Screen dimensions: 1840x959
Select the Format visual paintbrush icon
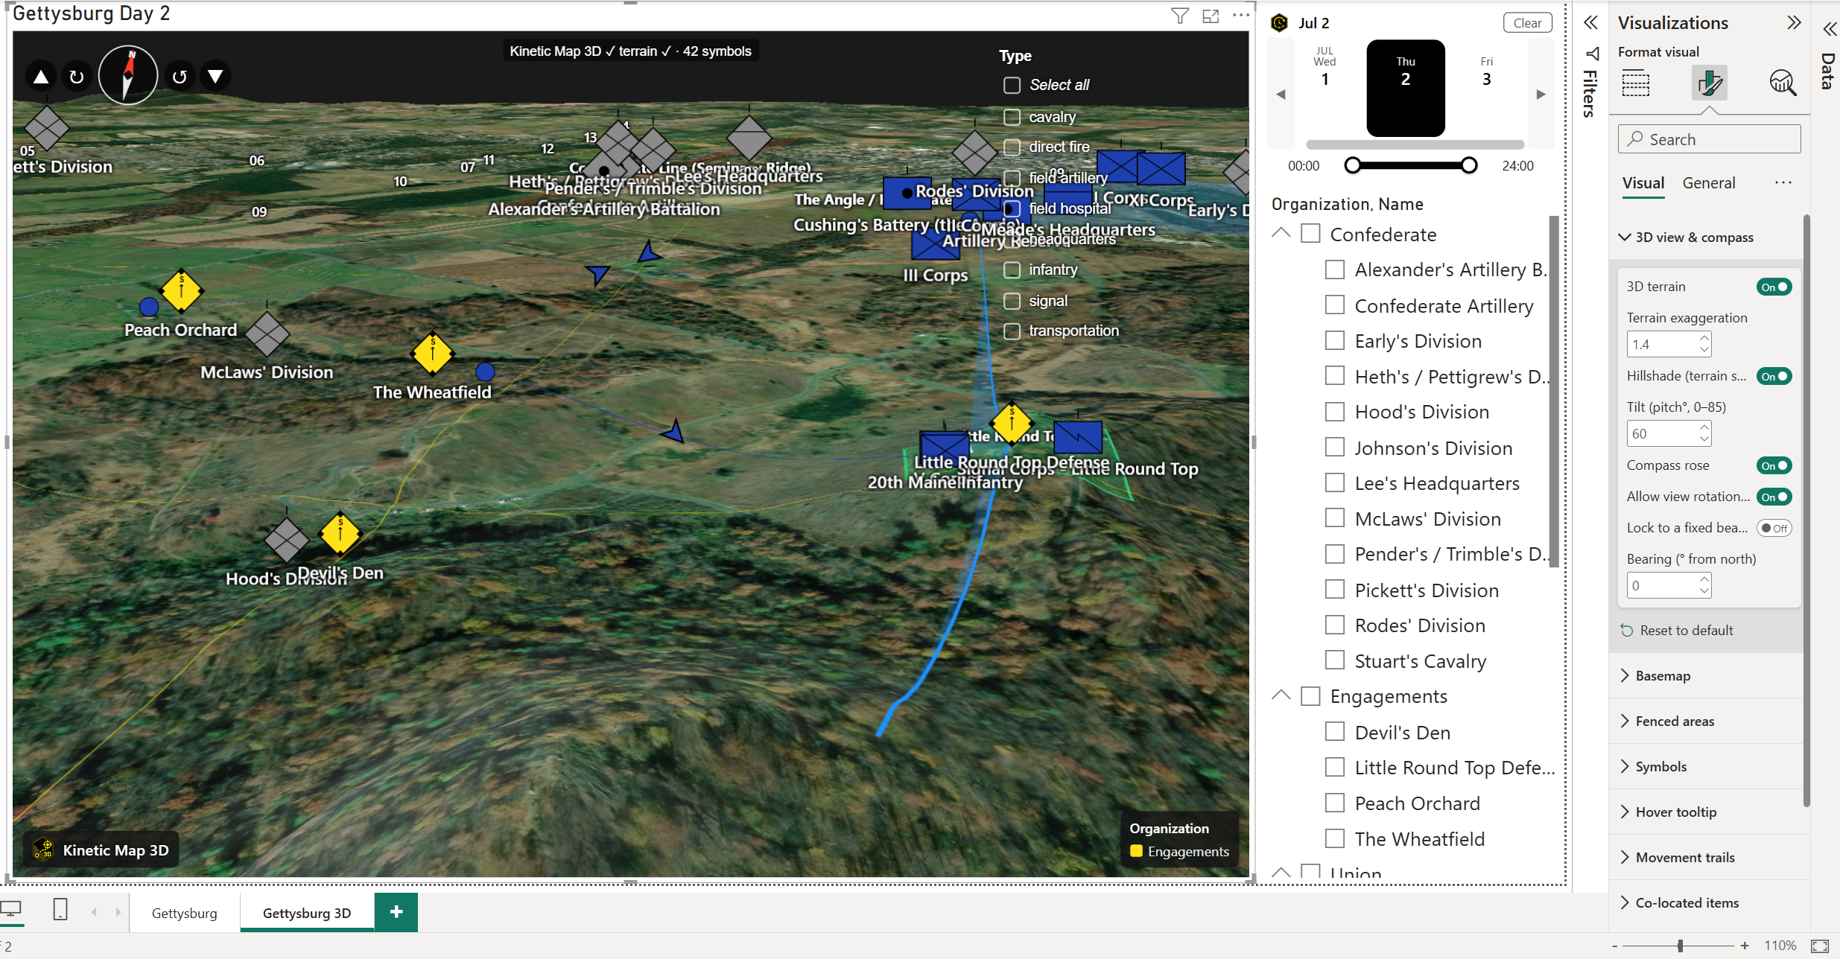point(1709,83)
